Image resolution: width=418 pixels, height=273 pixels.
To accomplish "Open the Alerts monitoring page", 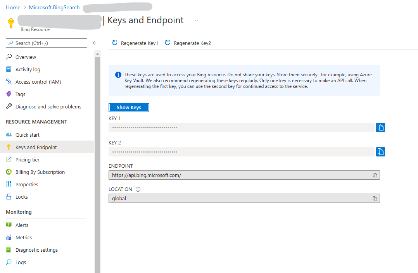I will (22, 225).
